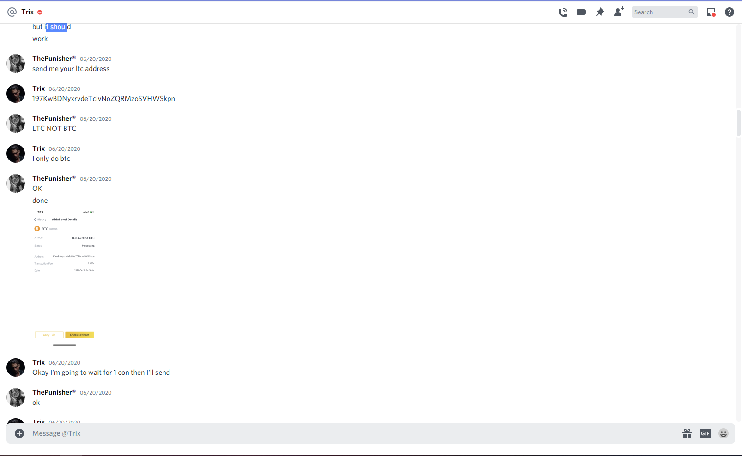Image resolution: width=742 pixels, height=456 pixels.
Task: Click ThePunisher username above 'LTC NOT BTC'
Action: (54, 118)
